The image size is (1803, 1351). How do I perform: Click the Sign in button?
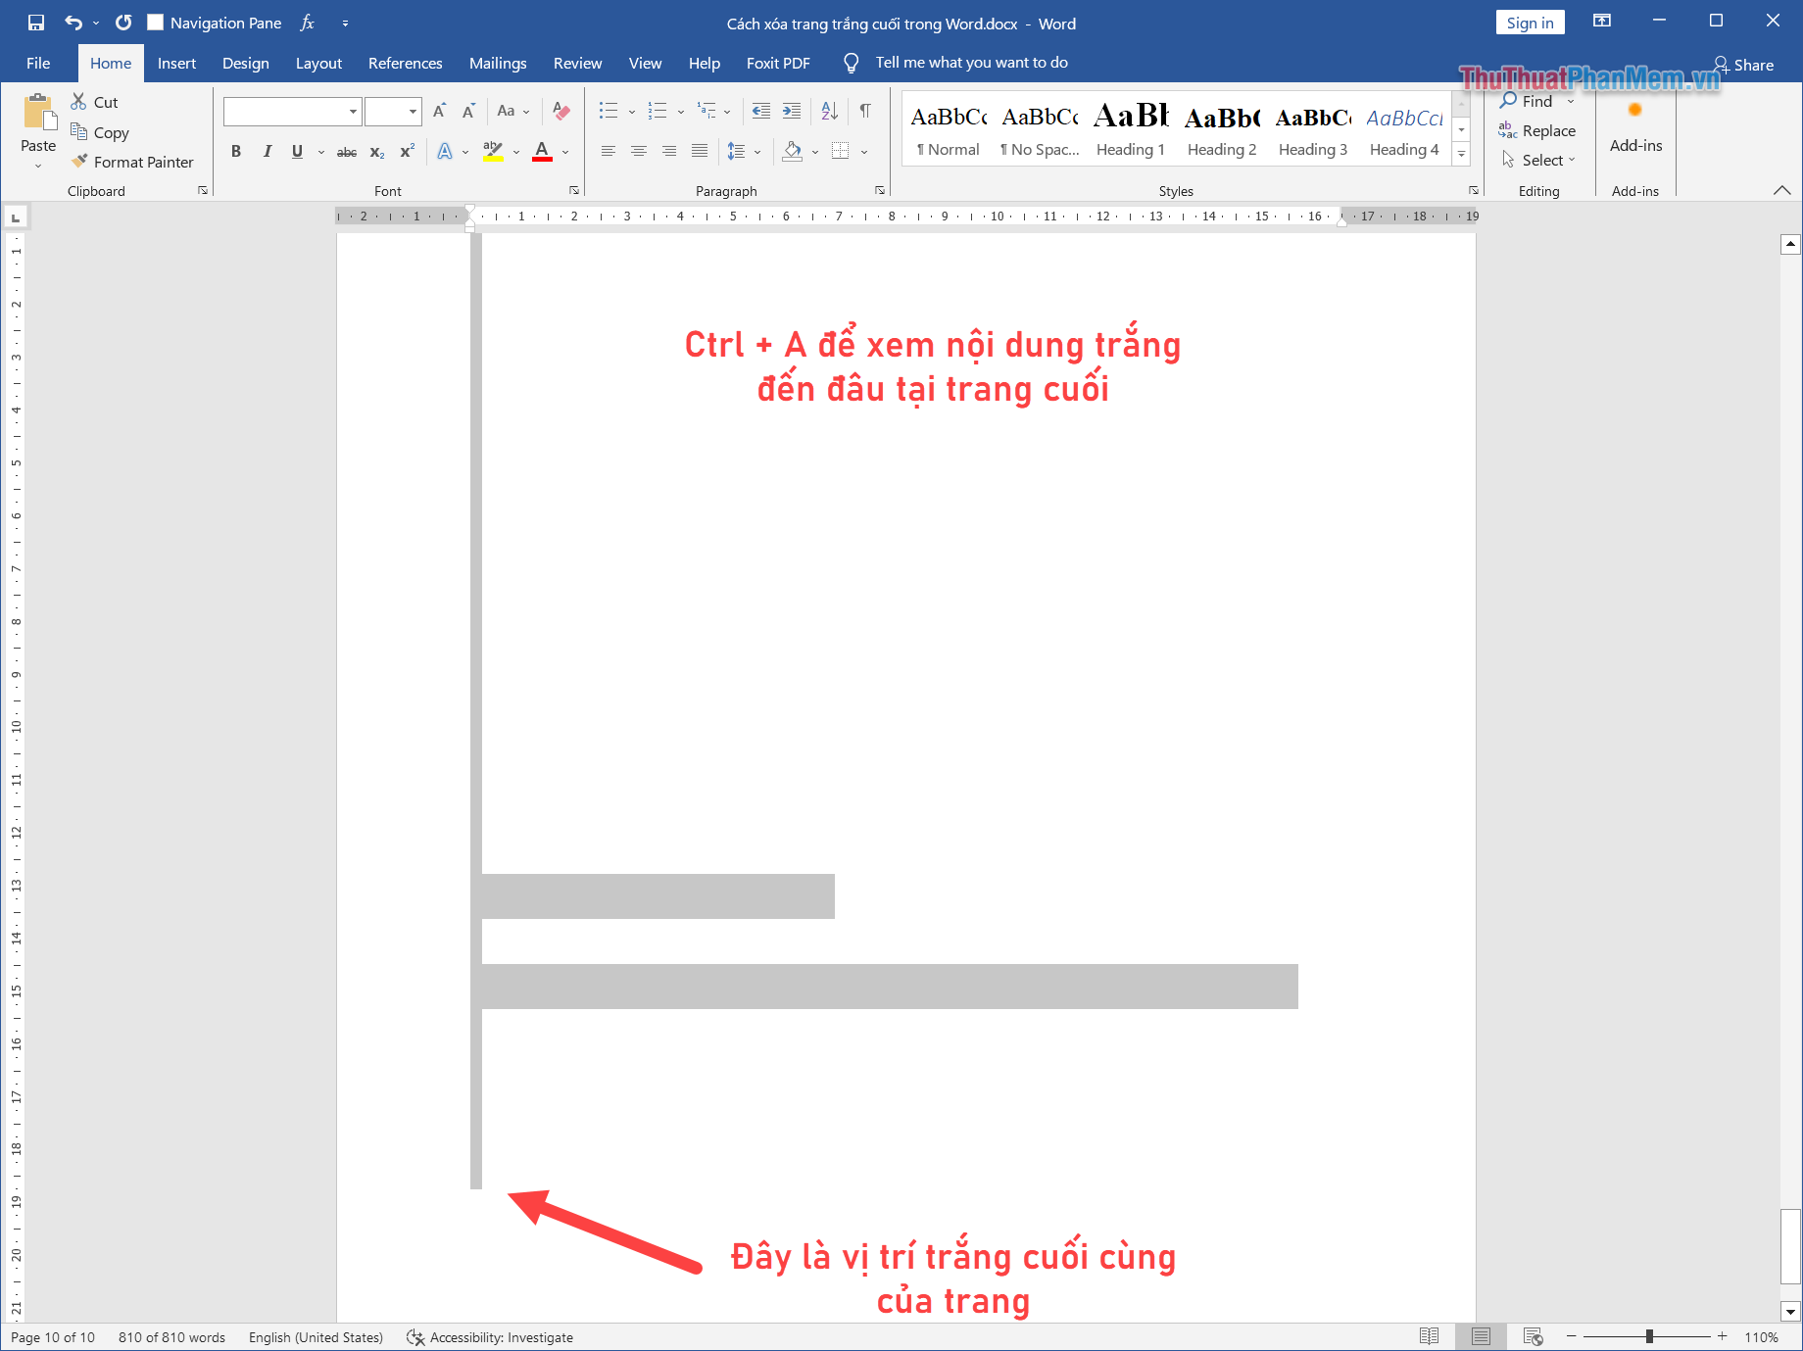click(1530, 21)
